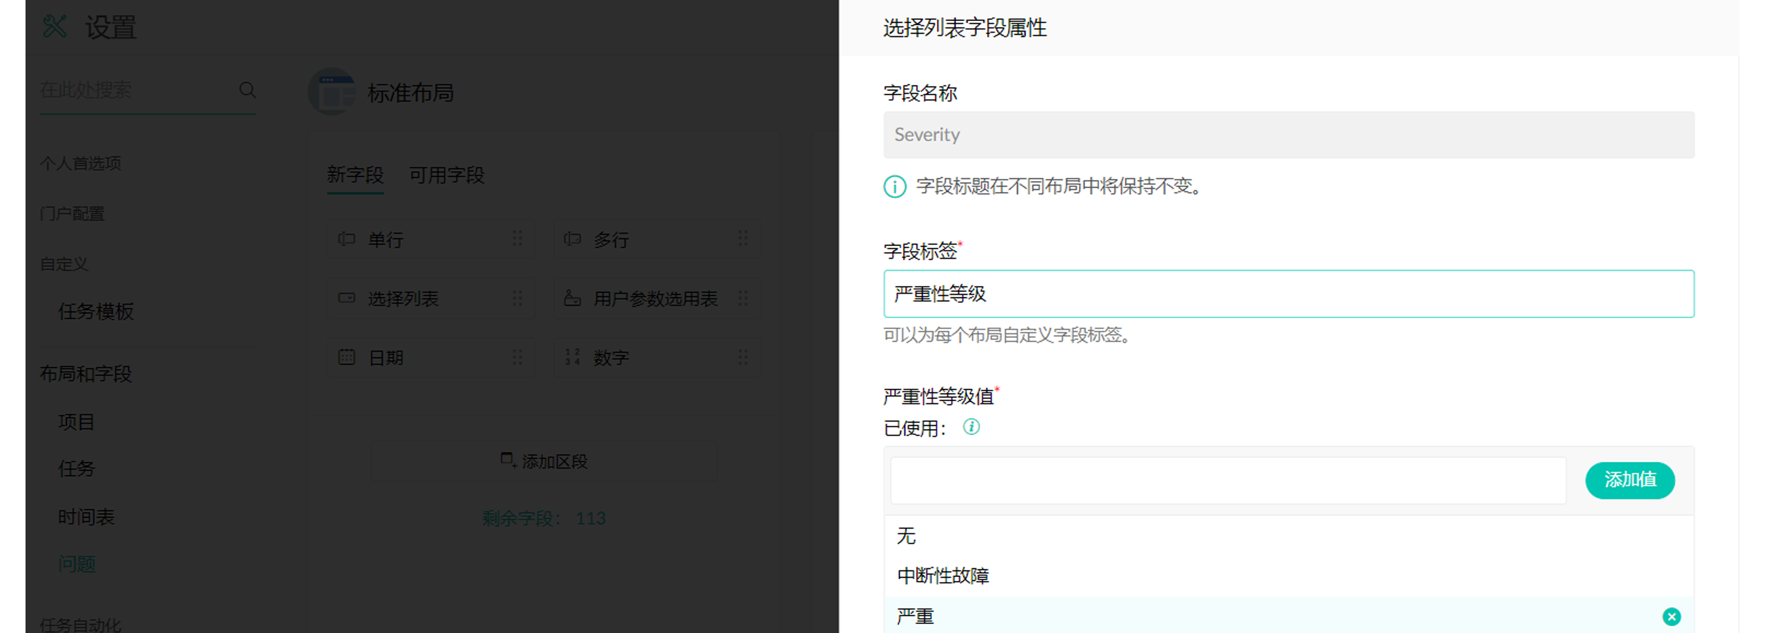
Task: Remove the 严重 value with the X icon
Action: pos(1671,616)
